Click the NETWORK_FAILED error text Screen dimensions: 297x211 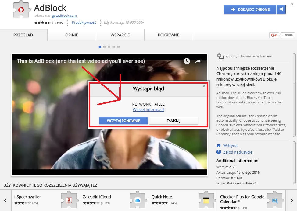click(148, 104)
